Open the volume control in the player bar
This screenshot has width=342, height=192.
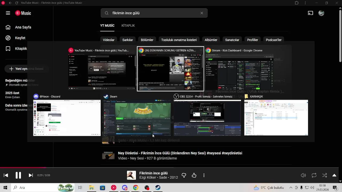tap(303, 175)
